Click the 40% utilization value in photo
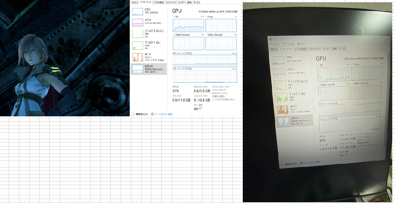This screenshot has width=395, height=203. click(323, 140)
